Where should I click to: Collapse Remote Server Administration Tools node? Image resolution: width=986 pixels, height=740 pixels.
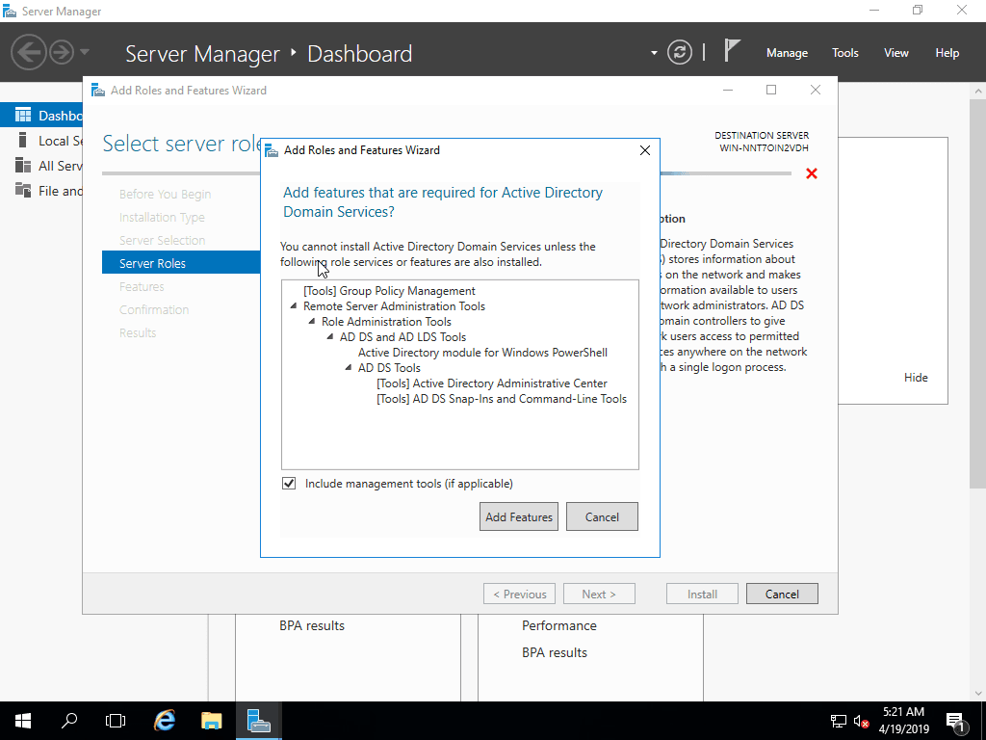click(x=294, y=306)
